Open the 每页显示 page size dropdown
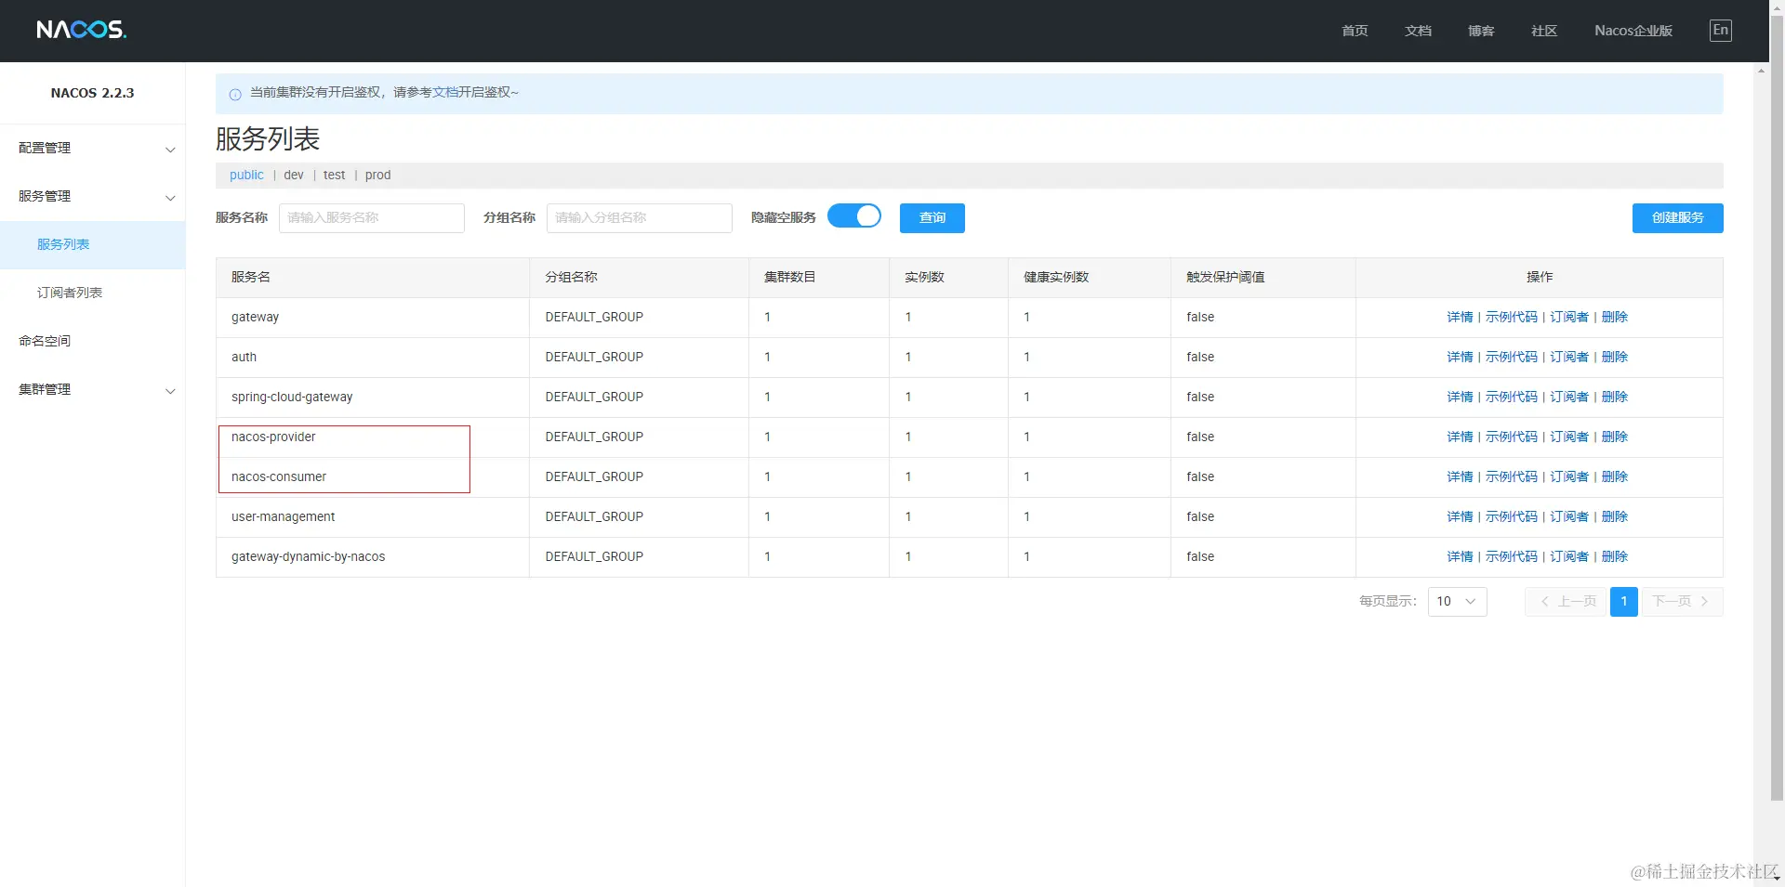 [1457, 602]
